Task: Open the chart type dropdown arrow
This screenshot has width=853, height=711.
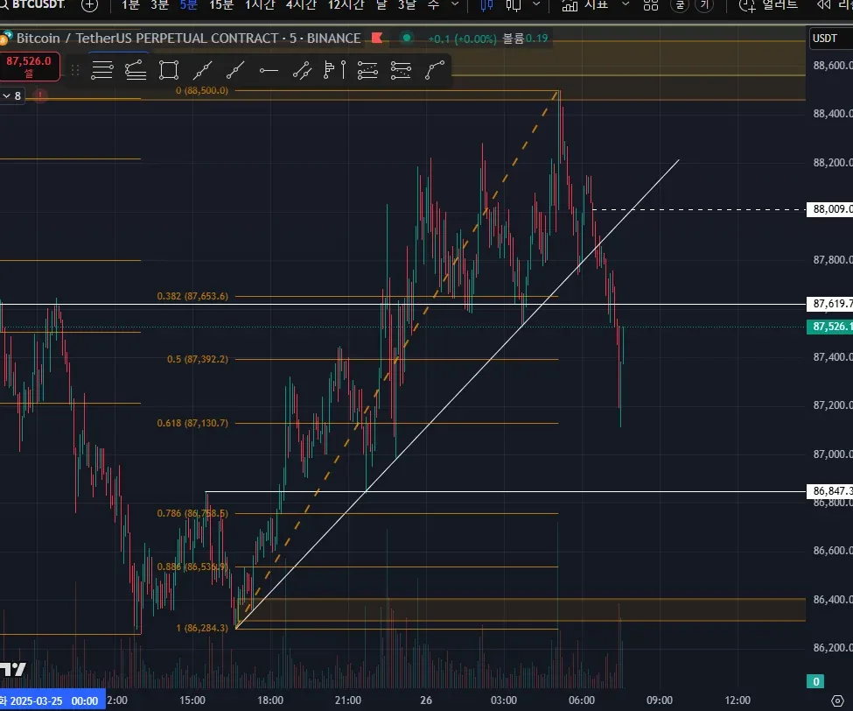Action: (x=536, y=5)
